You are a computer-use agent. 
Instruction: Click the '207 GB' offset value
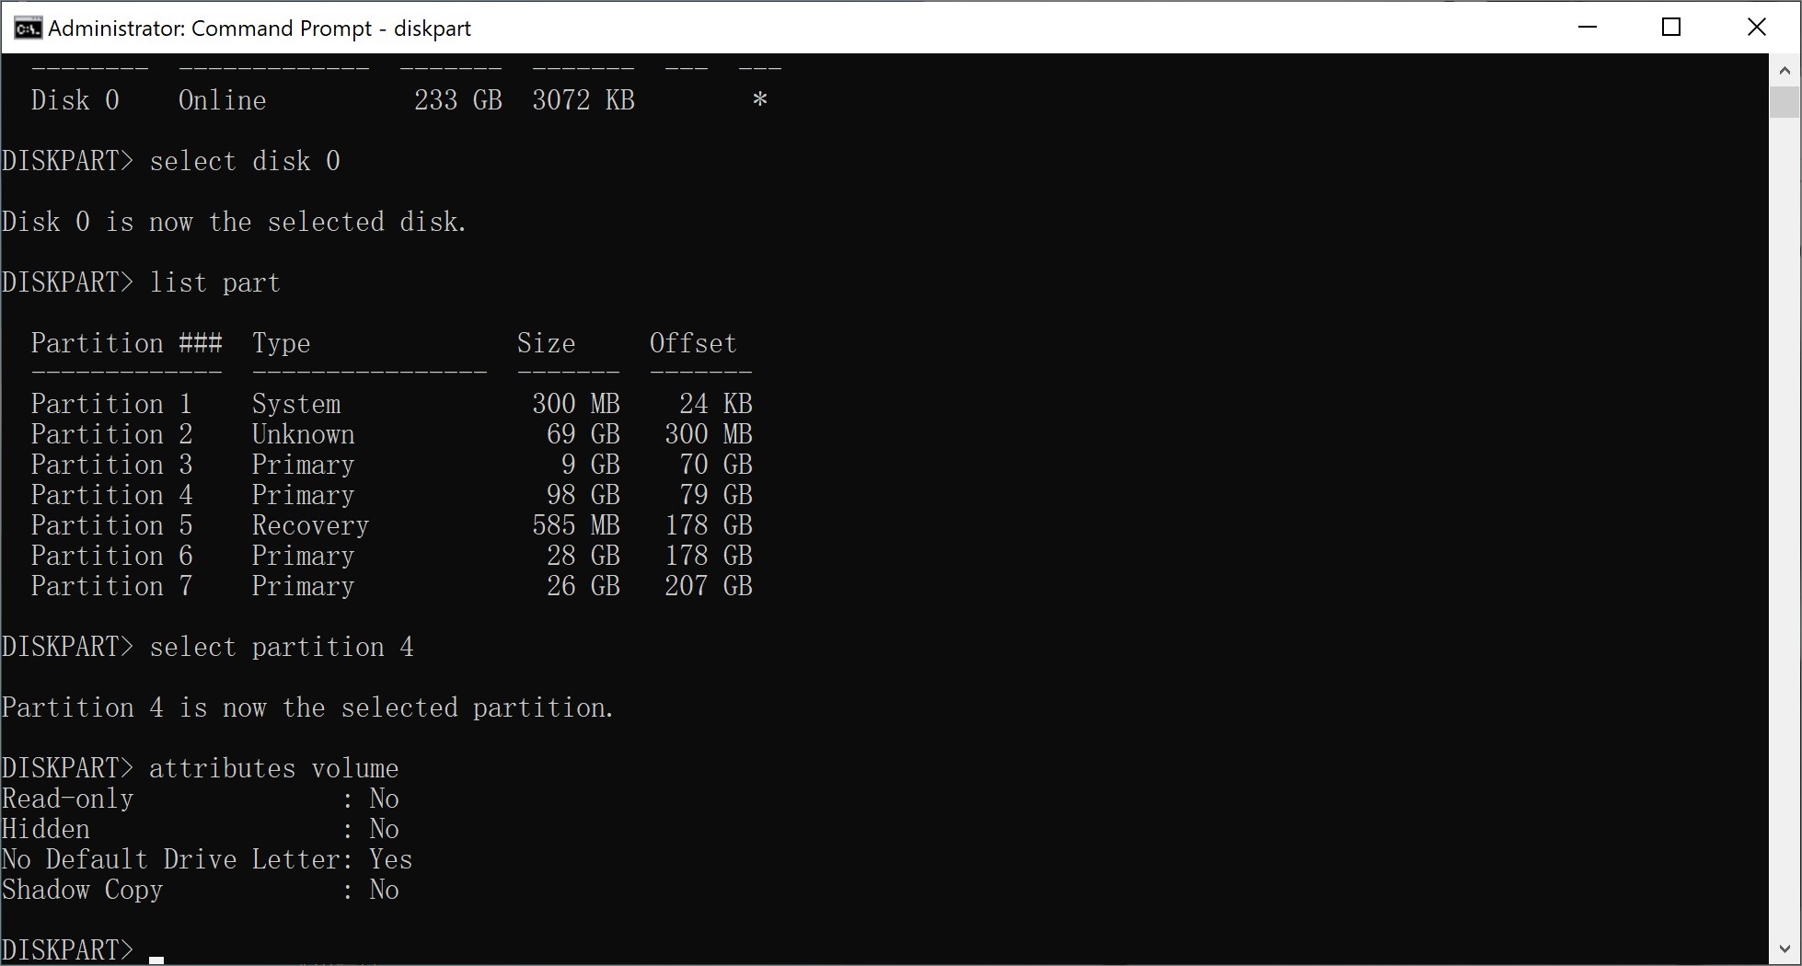point(709,586)
